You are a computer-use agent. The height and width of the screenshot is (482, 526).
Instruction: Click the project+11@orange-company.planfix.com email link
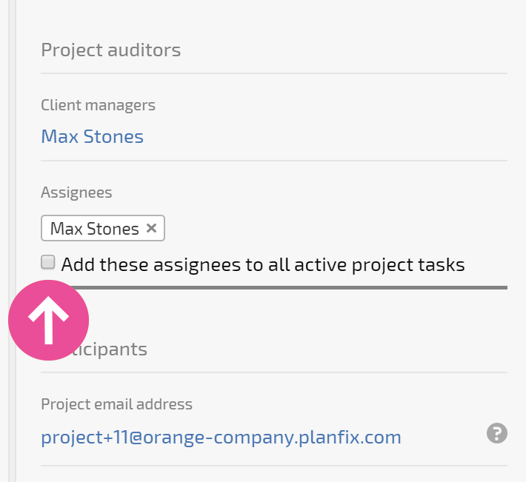[221, 437]
